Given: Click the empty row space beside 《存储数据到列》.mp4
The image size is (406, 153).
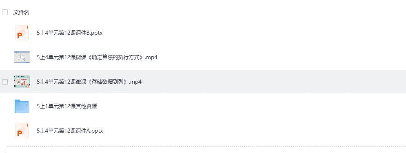Looking at the screenshot, I should [274, 82].
